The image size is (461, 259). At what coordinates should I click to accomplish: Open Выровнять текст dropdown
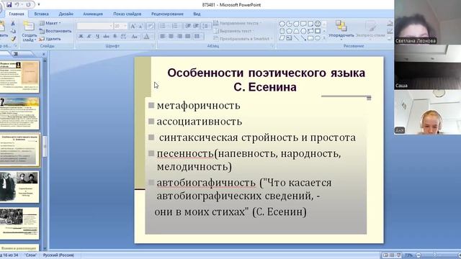tap(233, 31)
